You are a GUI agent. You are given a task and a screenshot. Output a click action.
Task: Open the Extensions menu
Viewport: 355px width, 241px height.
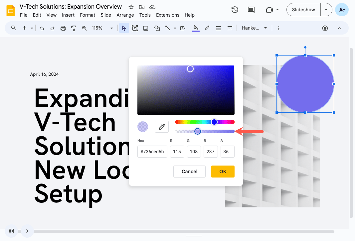pos(168,15)
